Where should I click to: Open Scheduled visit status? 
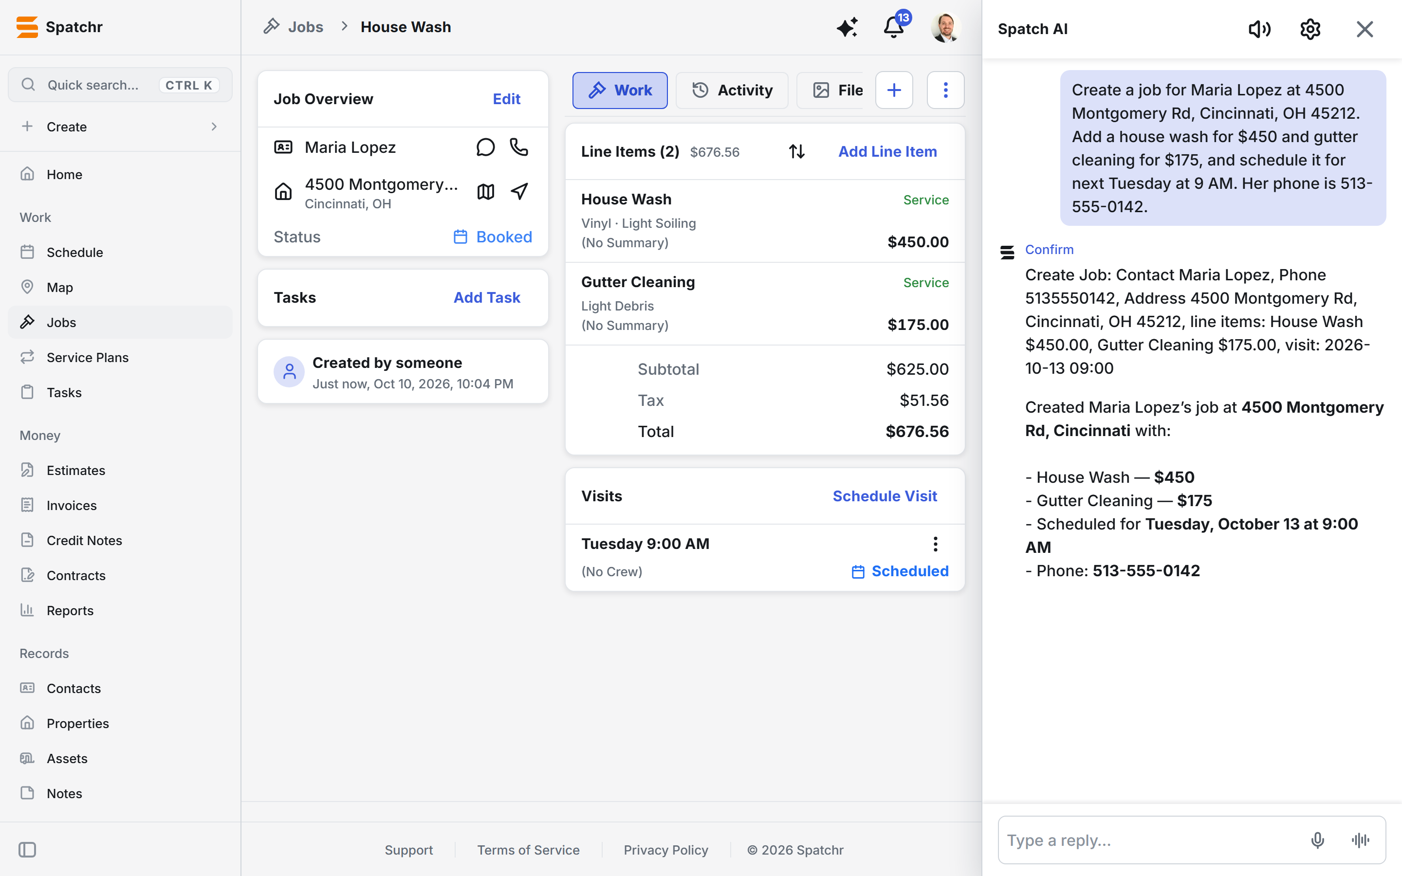900,571
